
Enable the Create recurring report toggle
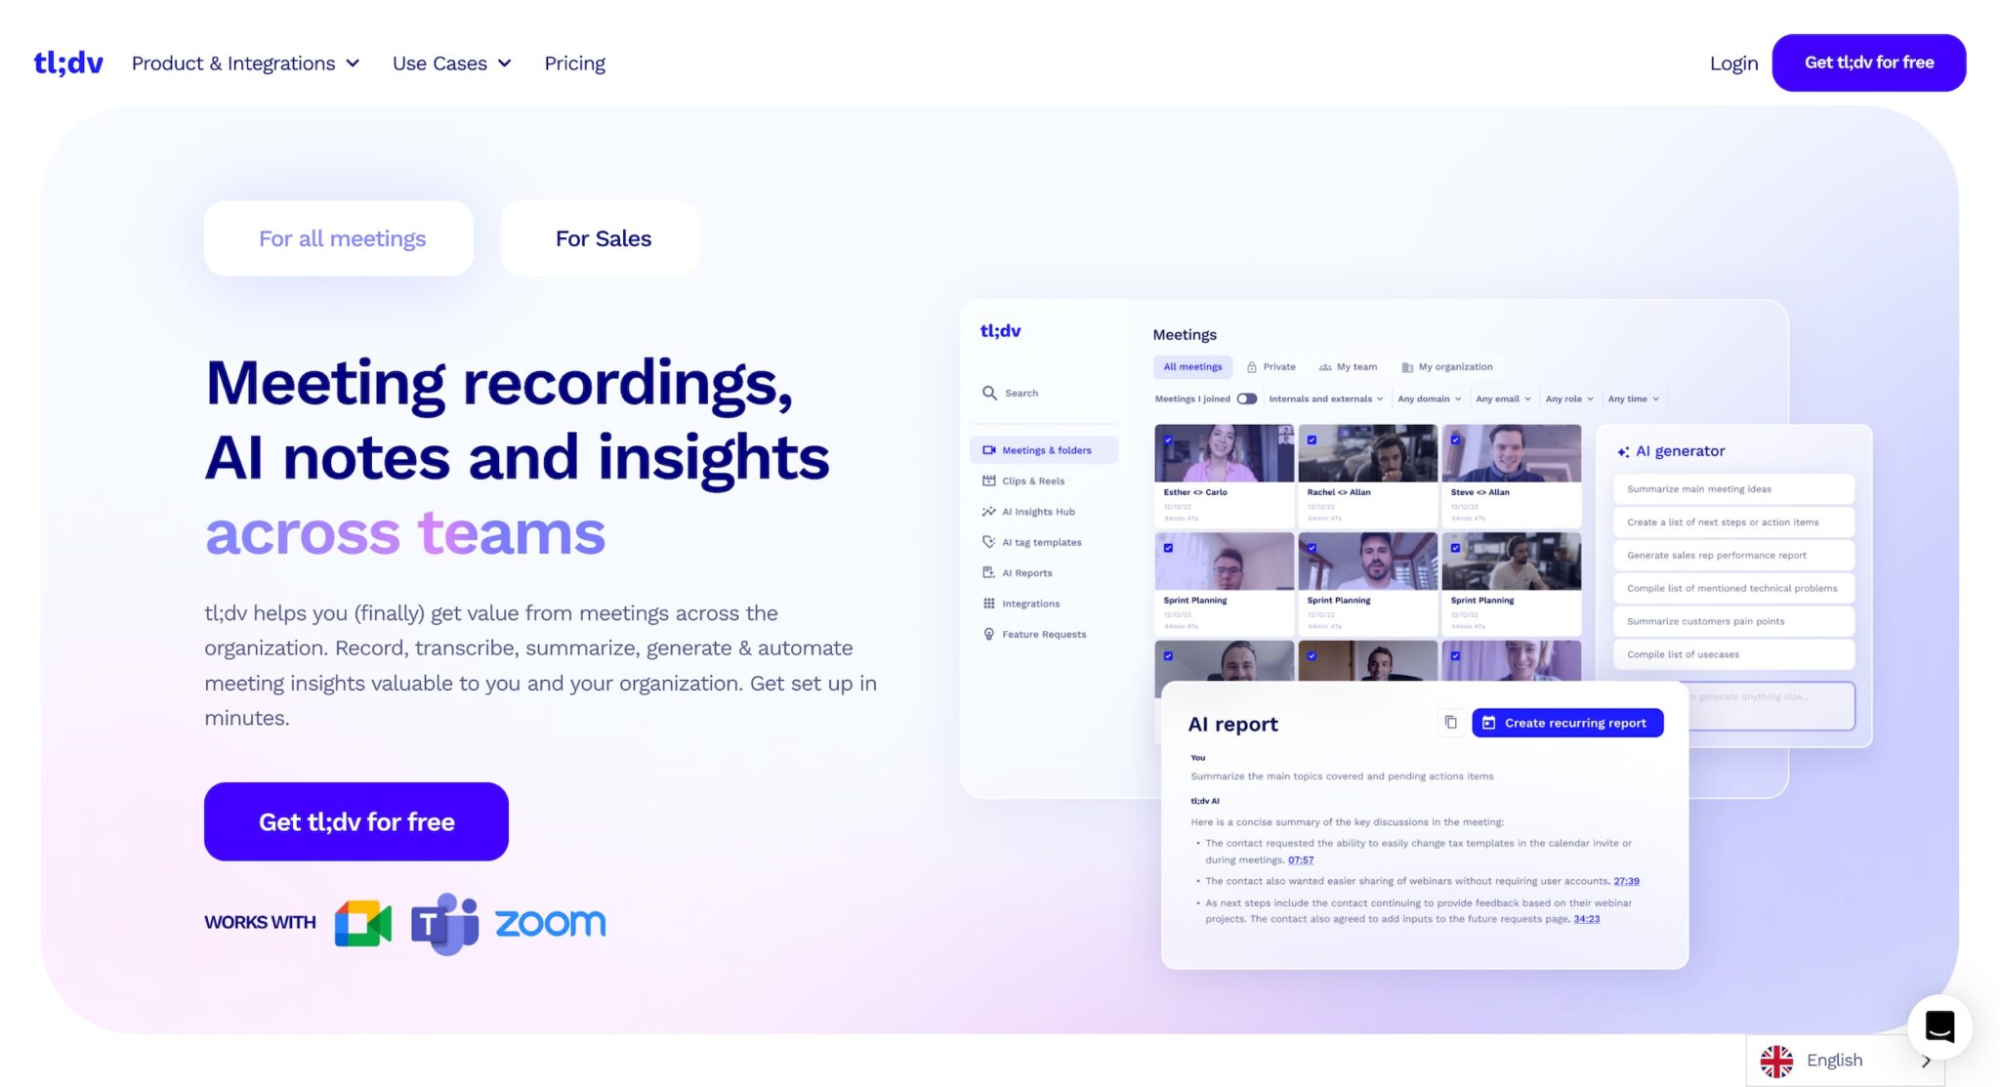[1566, 722]
